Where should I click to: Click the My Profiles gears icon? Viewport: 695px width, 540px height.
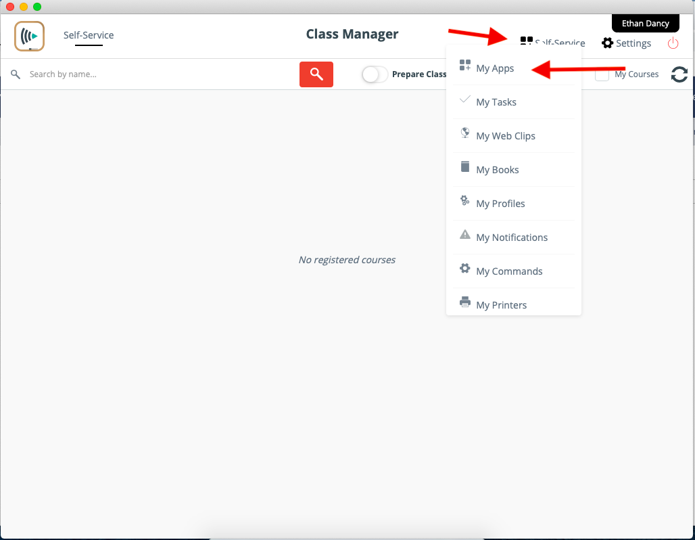464,200
